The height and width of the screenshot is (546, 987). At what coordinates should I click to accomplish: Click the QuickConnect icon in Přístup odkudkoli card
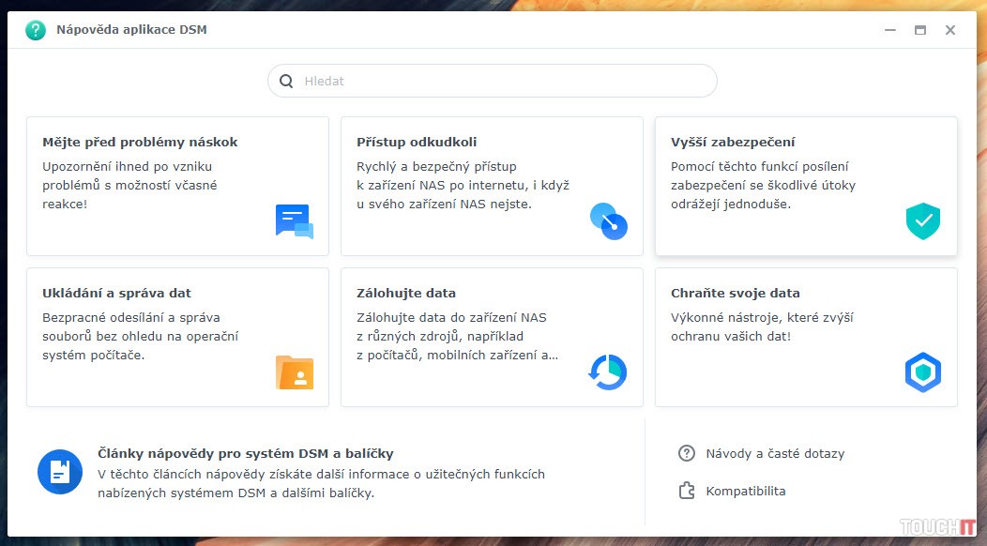click(608, 221)
